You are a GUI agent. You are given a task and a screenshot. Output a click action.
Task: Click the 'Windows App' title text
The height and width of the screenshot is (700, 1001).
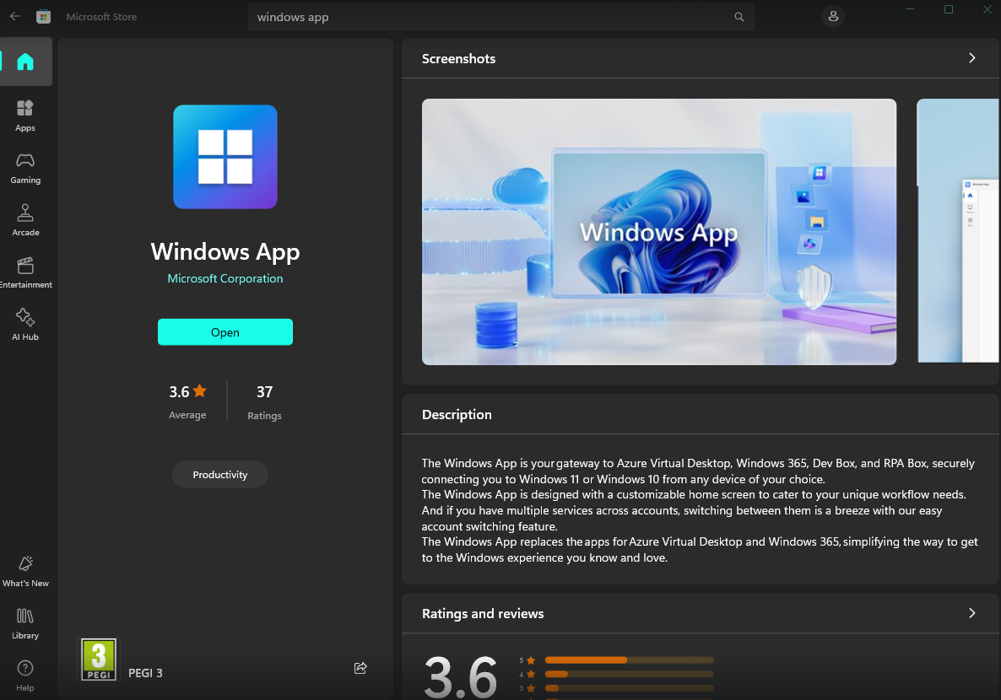[225, 252]
